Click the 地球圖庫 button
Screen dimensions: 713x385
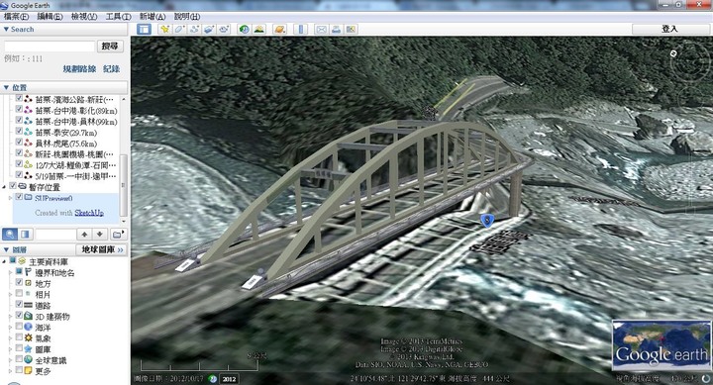tap(102, 250)
